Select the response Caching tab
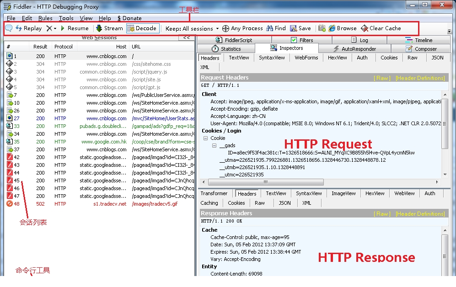Viewport: 456px width, 287px height. (x=209, y=203)
